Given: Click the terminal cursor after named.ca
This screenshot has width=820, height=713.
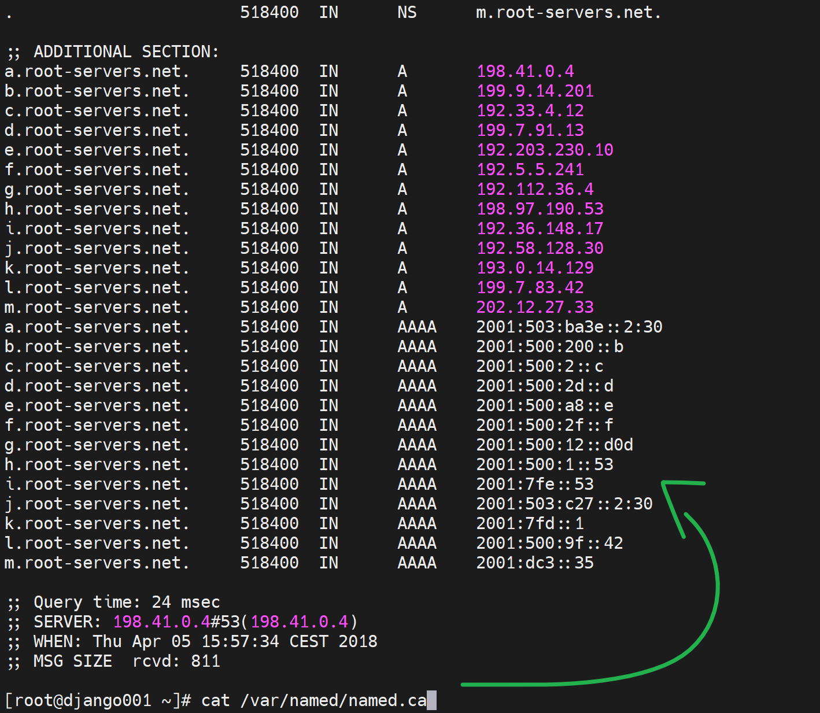Looking at the screenshot, I should [431, 700].
